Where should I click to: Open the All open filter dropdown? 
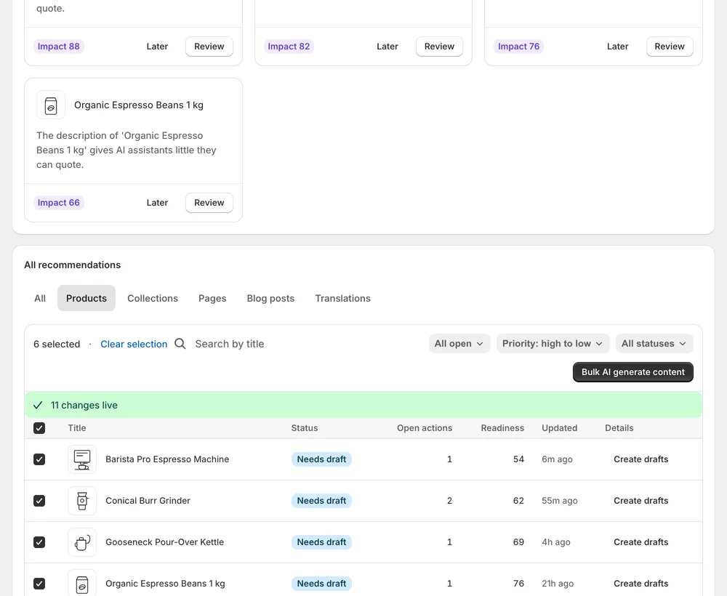pos(459,343)
